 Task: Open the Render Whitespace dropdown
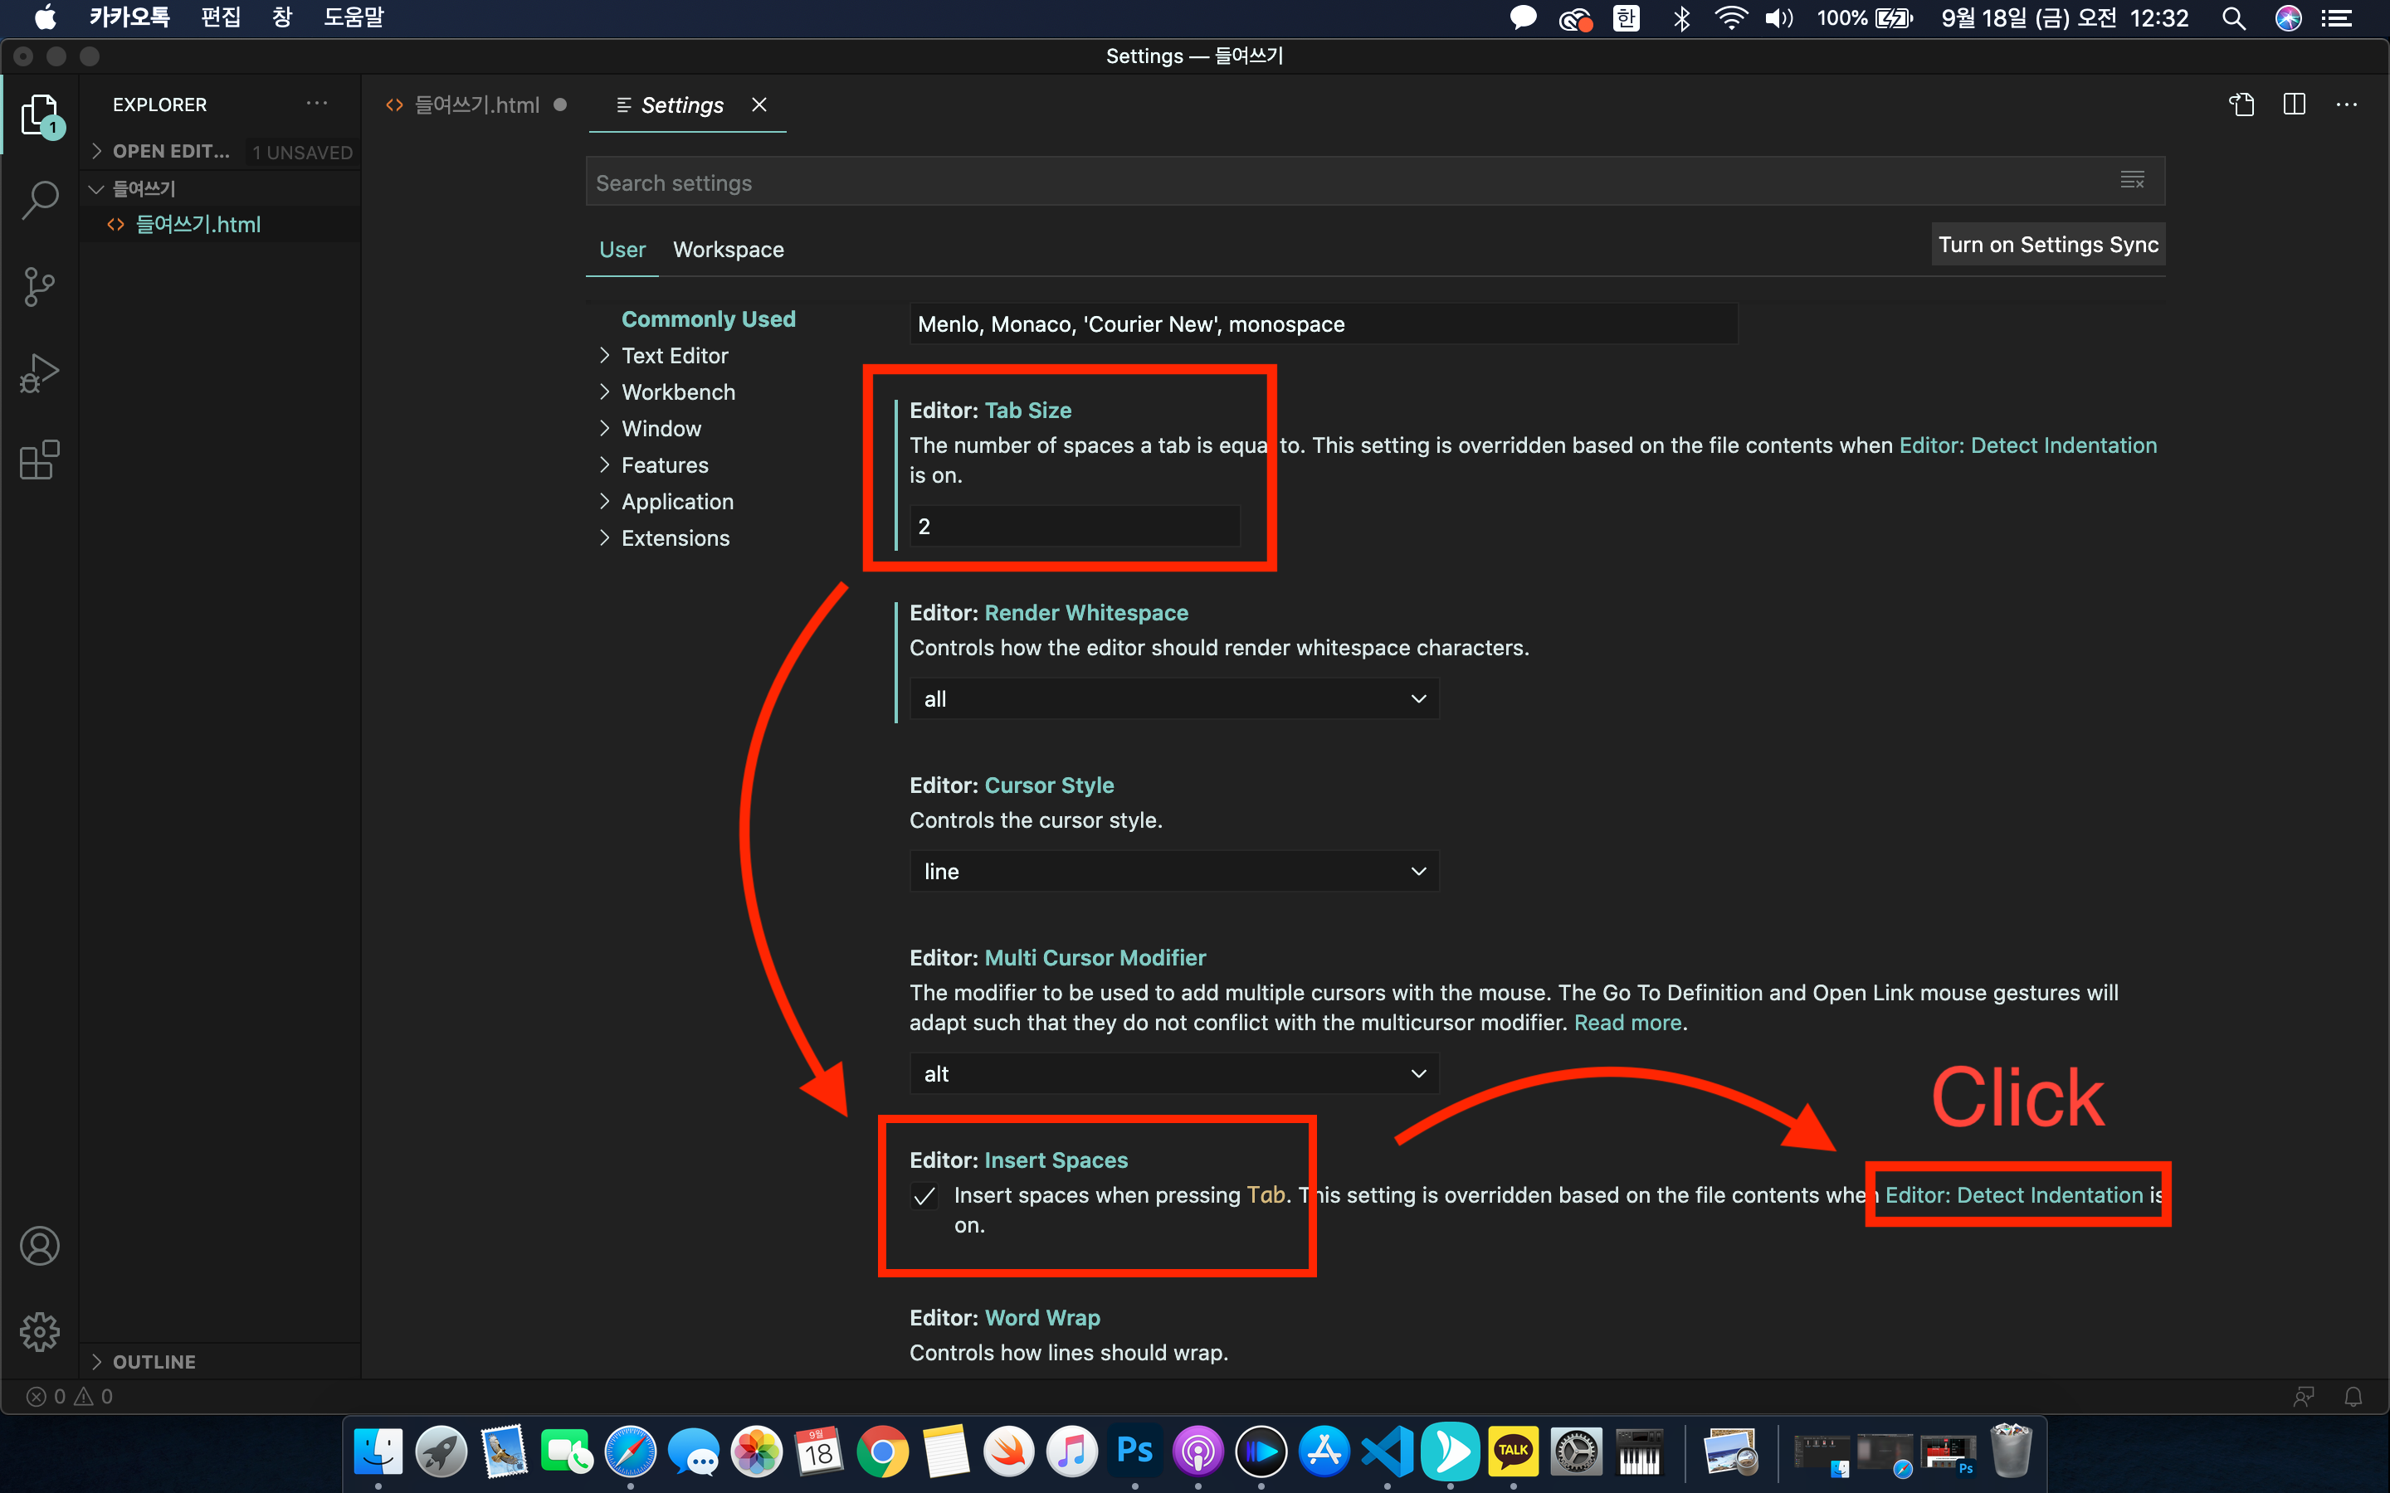(1173, 699)
